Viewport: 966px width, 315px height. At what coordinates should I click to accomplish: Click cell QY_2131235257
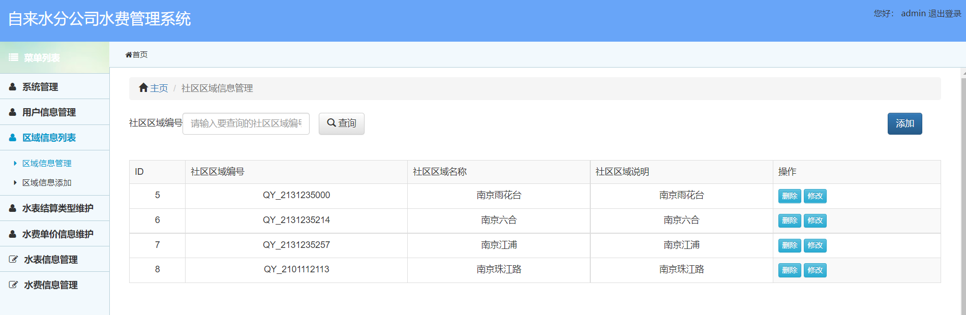296,245
